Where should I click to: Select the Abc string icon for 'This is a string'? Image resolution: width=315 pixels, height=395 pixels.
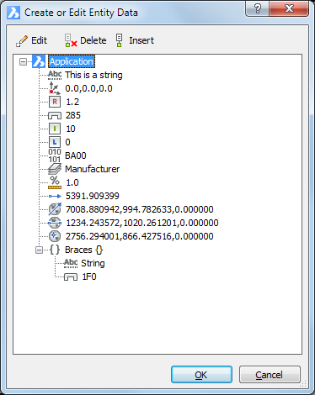(x=55, y=75)
